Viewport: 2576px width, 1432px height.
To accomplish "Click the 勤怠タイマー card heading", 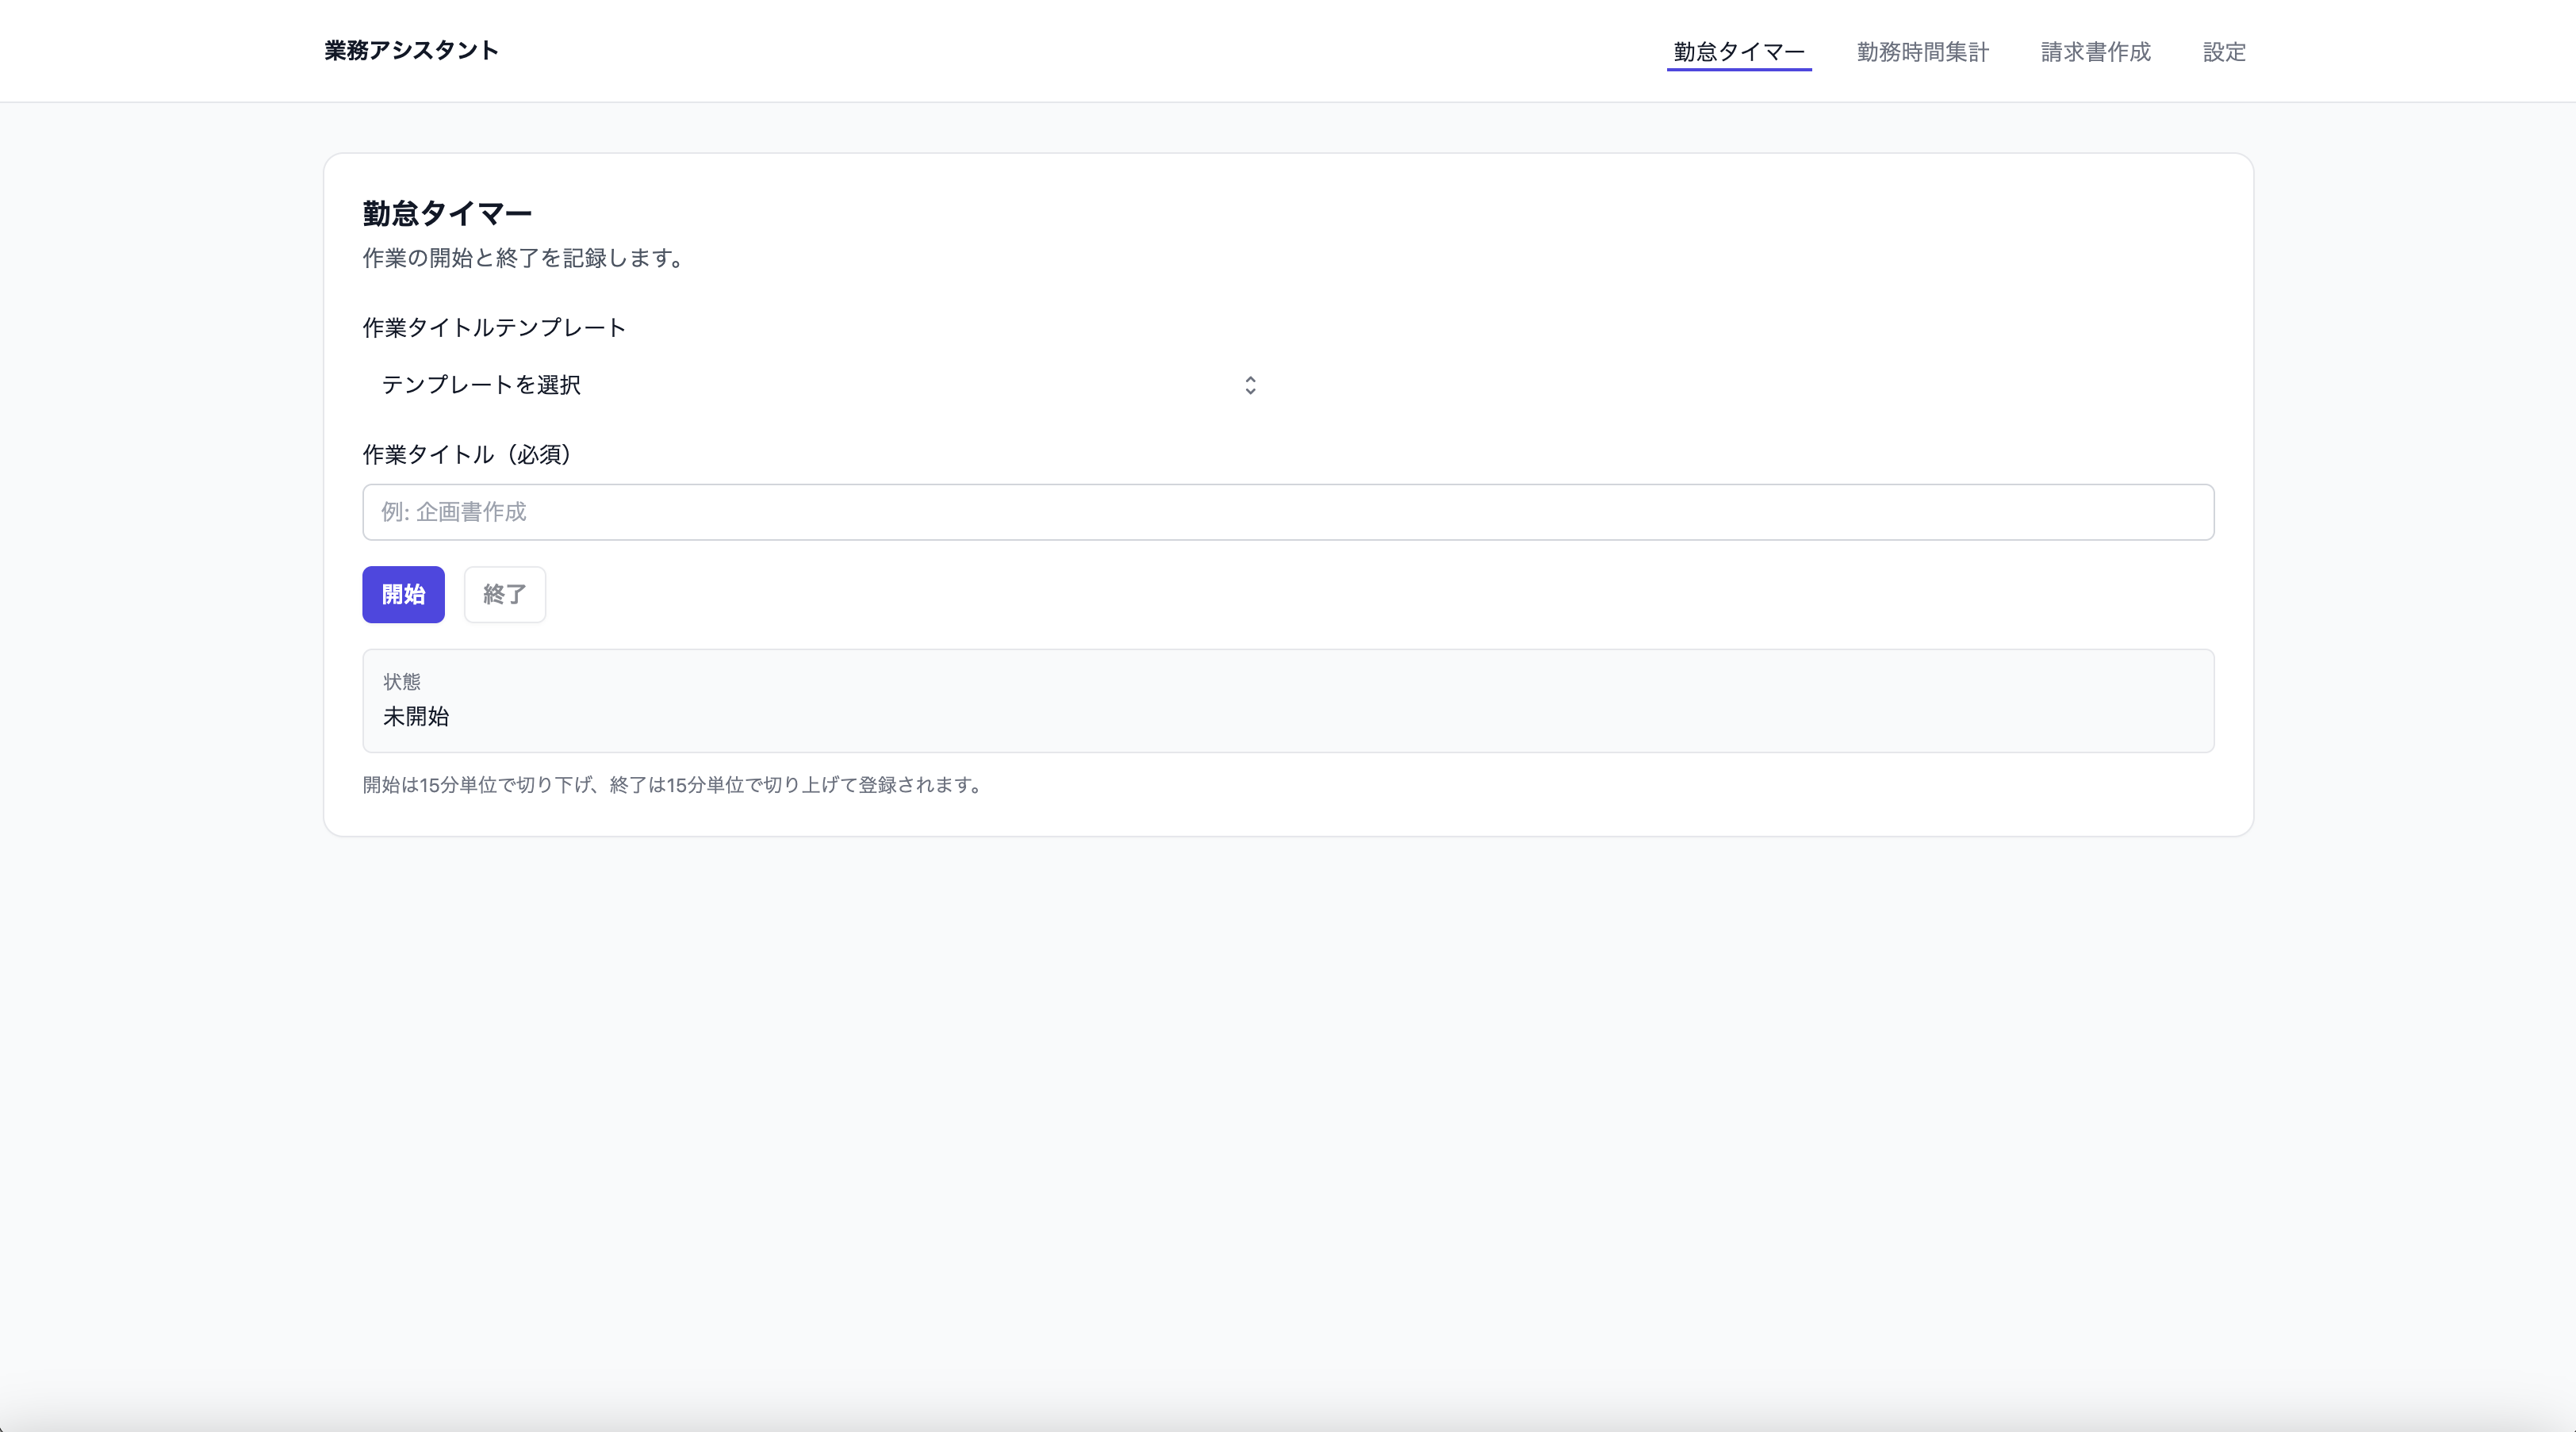I will point(447,213).
